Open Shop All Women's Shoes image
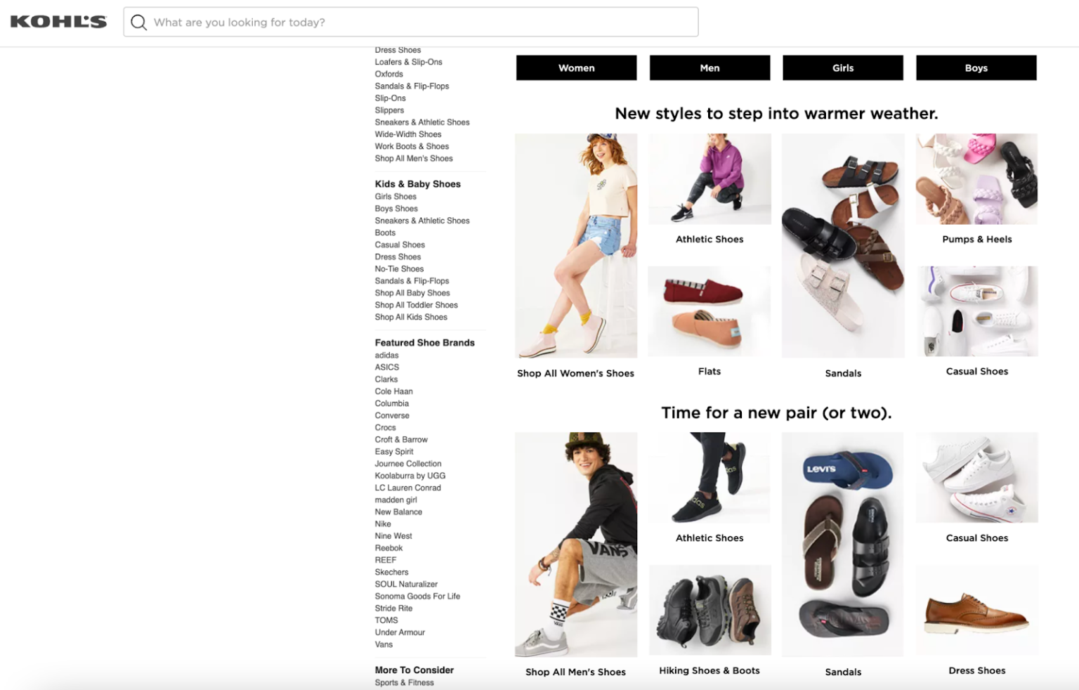The width and height of the screenshot is (1079, 690). point(576,246)
